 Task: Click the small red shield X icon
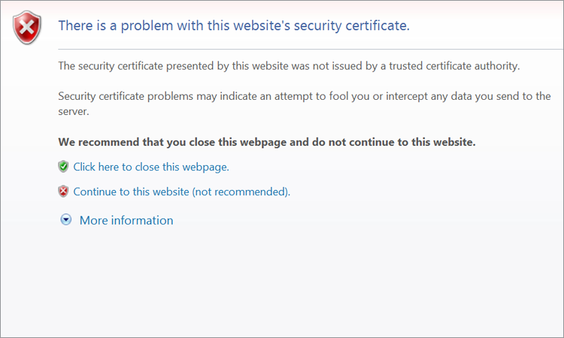[x=63, y=192]
